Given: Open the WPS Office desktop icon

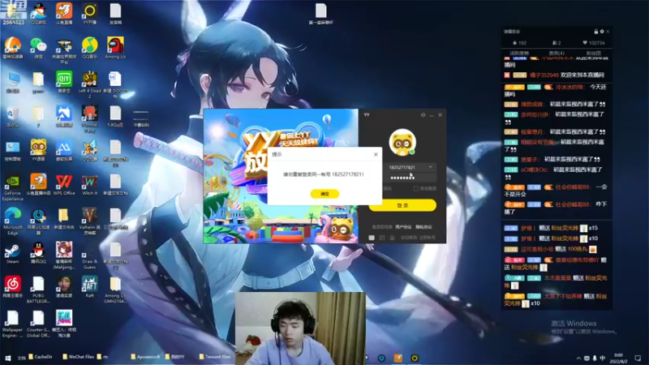Looking at the screenshot, I should pyautogui.click(x=64, y=184).
